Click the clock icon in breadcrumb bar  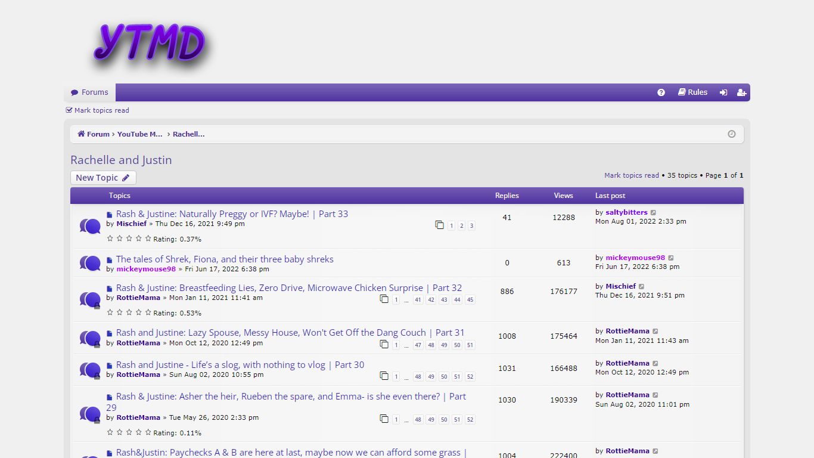click(x=732, y=134)
